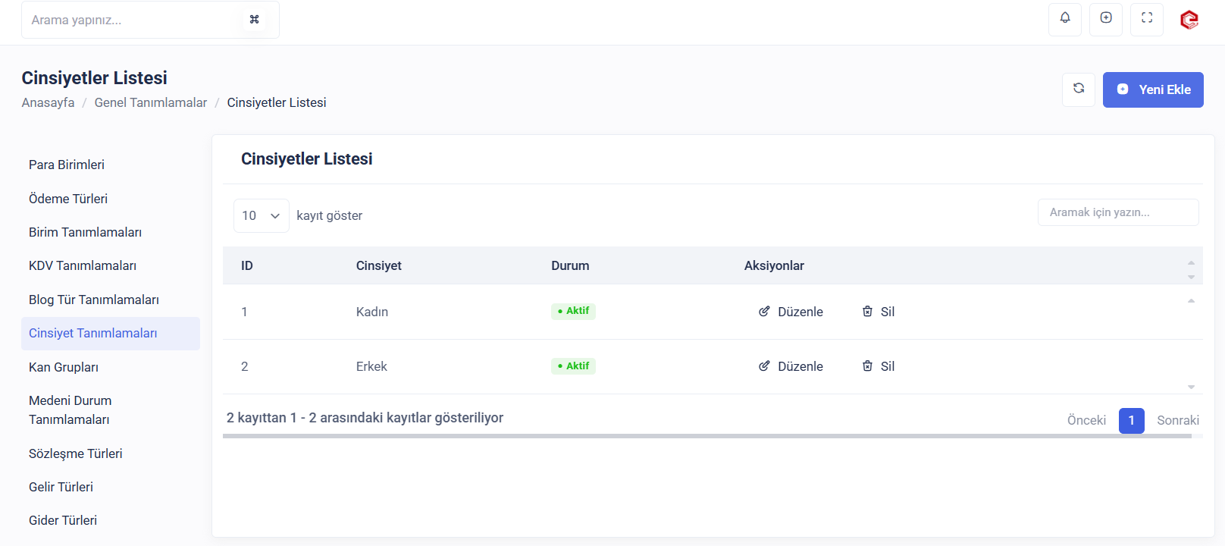This screenshot has height=546, width=1225.
Task: Click the edit pencil icon for Erkek row
Action: (764, 366)
